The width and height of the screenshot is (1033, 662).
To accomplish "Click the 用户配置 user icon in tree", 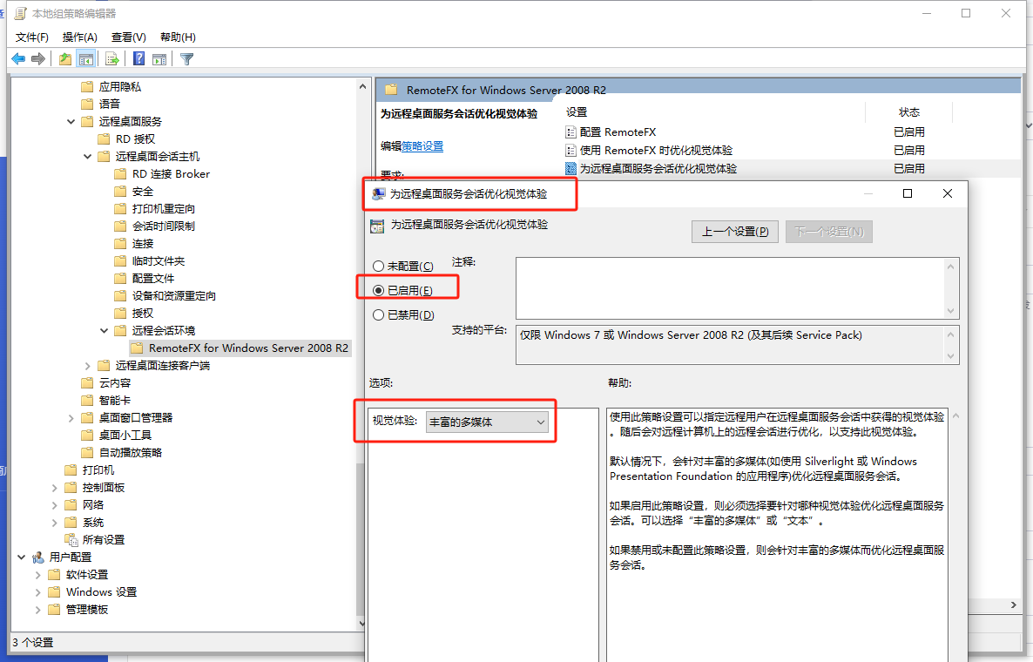I will pyautogui.click(x=38, y=557).
